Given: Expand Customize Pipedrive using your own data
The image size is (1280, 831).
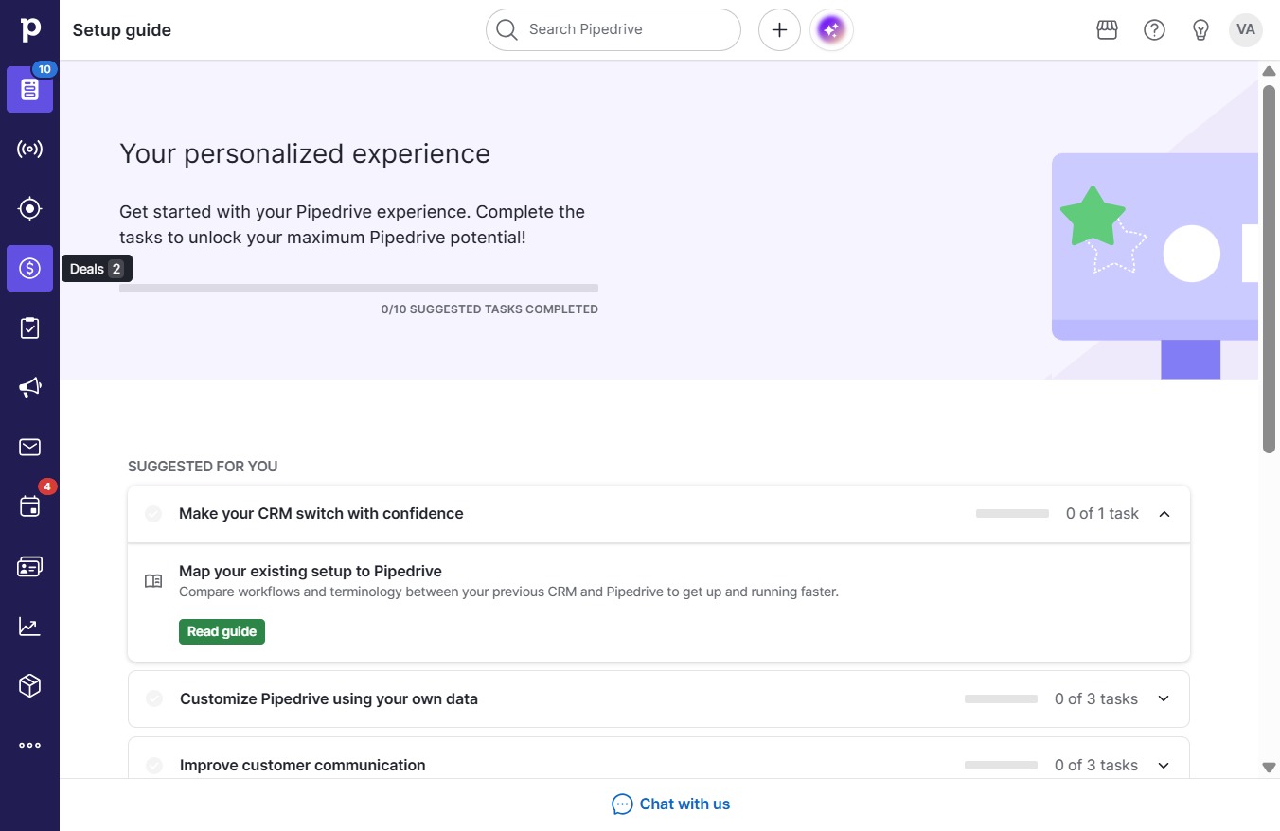Looking at the screenshot, I should click(1164, 698).
